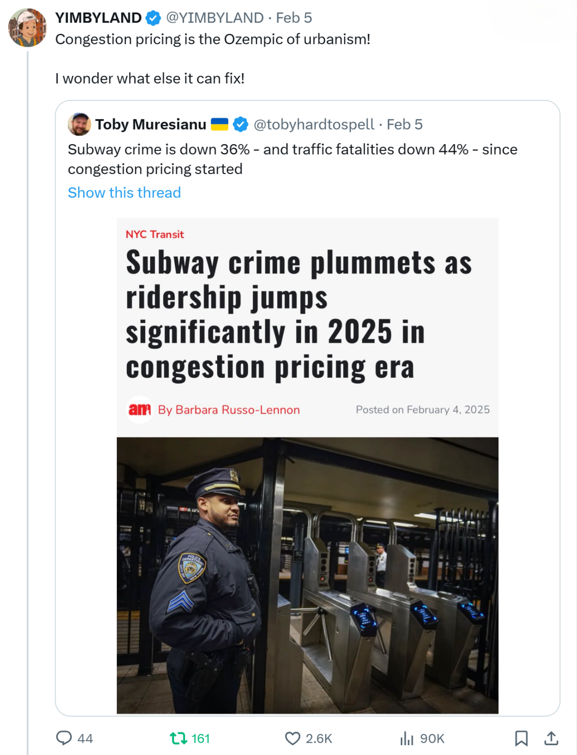
Task: Click the Ukraine flag emoji
Action: (x=220, y=124)
